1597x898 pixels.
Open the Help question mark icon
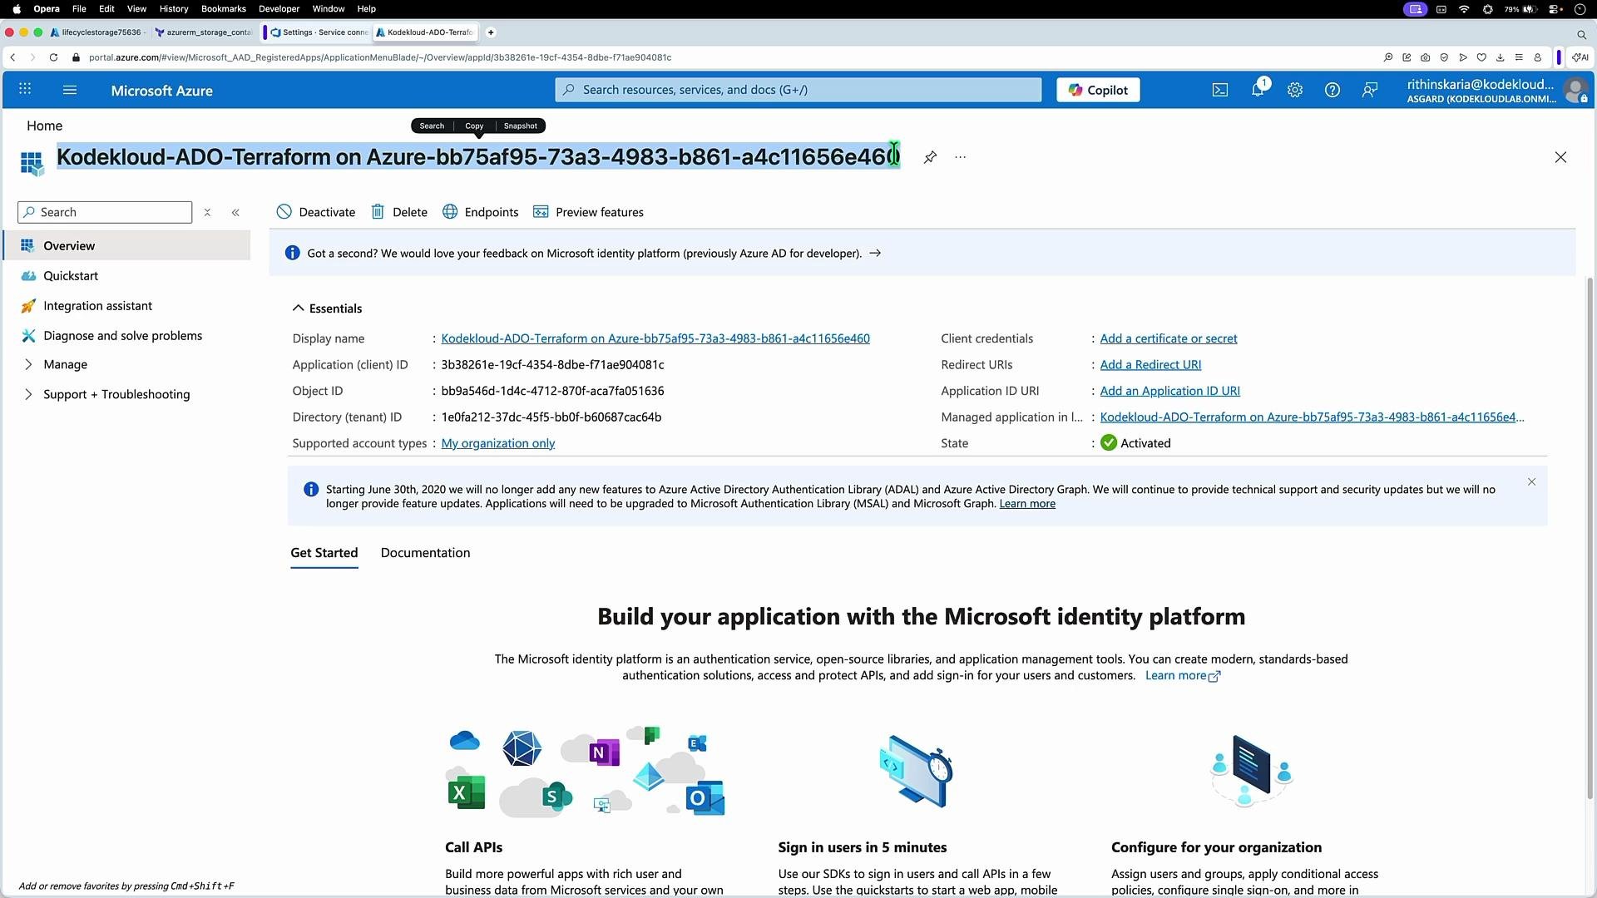[1332, 90]
